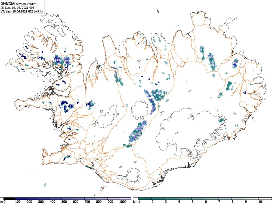The height and width of the screenshot is (204, 272).
Task: Select the 900–1000 m legend swatch
Action: click(114, 199)
